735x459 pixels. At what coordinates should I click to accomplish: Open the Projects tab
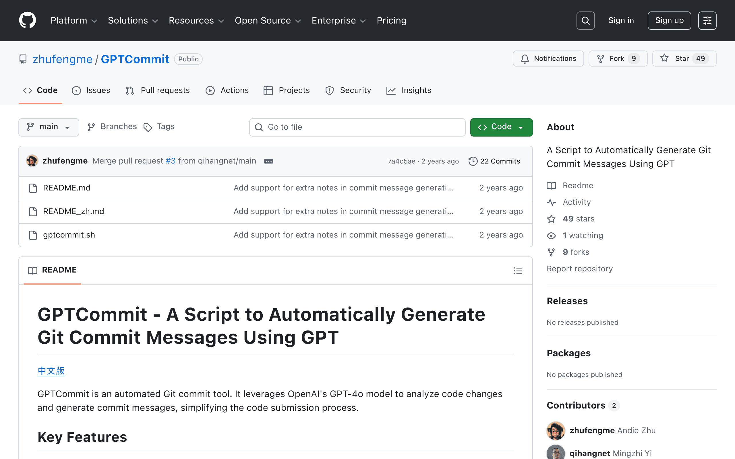[x=287, y=90]
